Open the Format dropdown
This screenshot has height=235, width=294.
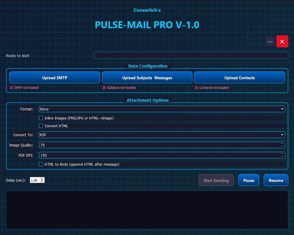click(162, 109)
